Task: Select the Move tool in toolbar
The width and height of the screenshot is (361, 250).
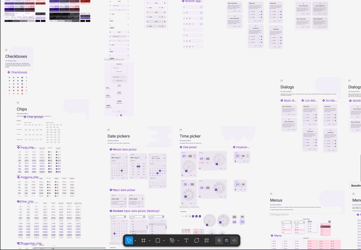Action: click(129, 240)
